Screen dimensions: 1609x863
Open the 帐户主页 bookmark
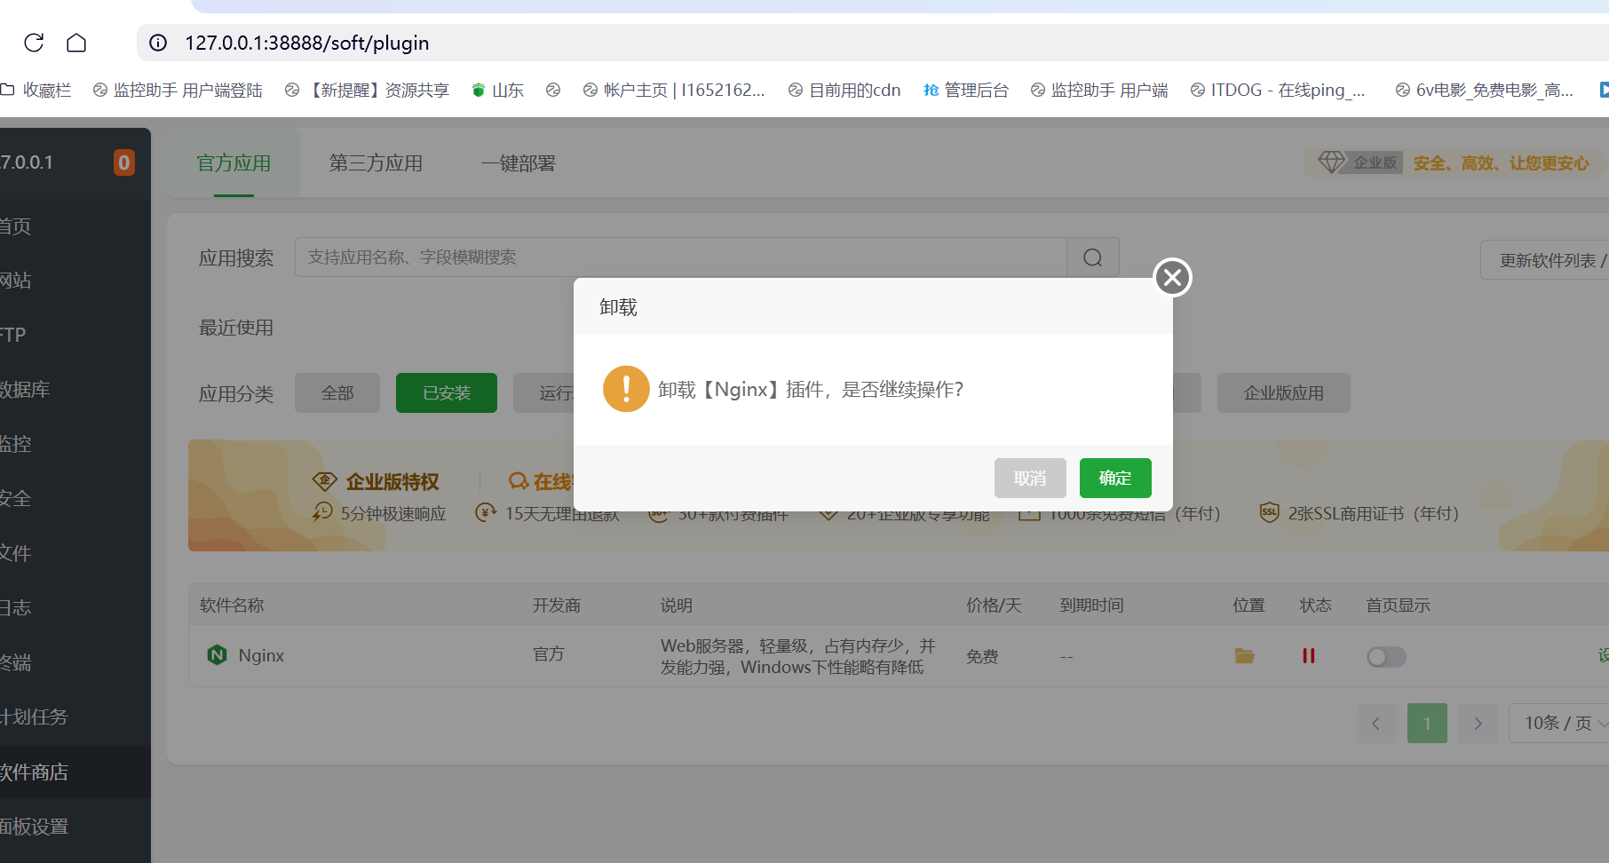coord(673,90)
